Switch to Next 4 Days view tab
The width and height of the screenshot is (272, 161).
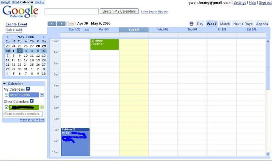[x=243, y=24]
